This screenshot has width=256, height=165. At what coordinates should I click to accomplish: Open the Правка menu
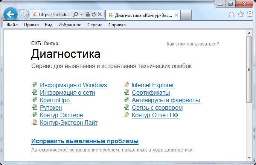(31, 25)
